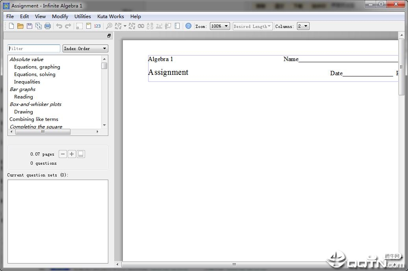408x271 pixels.
Task: Open the Desired Length dropdown
Action: pyautogui.click(x=252, y=26)
